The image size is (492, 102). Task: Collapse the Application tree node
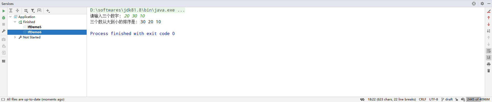[11, 17]
